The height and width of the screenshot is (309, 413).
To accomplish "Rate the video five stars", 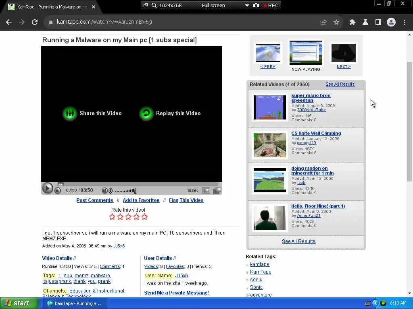I will (x=144, y=217).
